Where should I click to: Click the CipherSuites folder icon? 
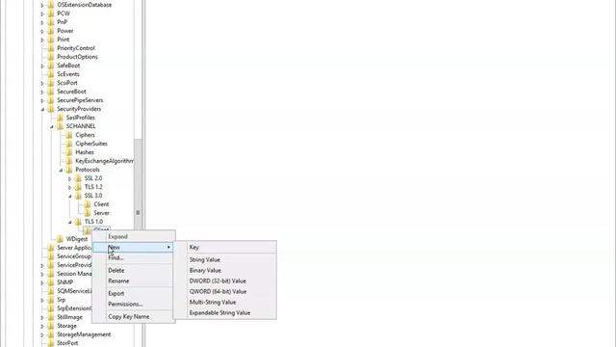pos(69,144)
